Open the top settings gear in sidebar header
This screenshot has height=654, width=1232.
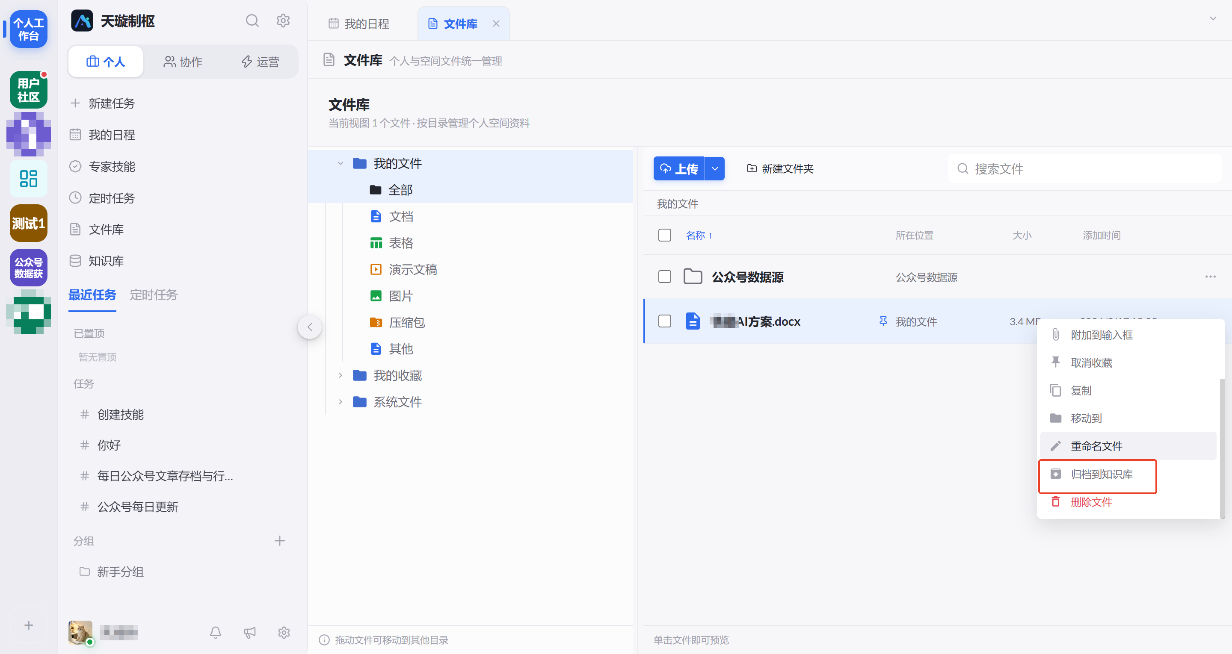pyautogui.click(x=283, y=21)
